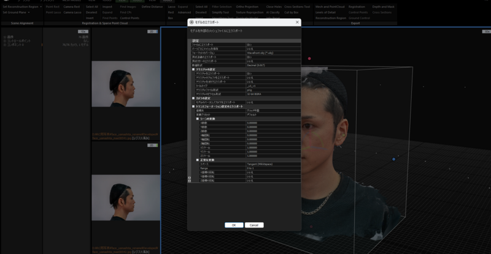Click the 1Ds view label button
The height and width of the screenshot is (254, 491).
tap(83, 32)
